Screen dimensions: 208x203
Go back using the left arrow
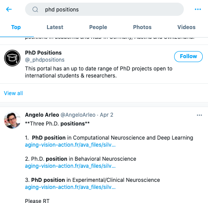pos(9,9)
